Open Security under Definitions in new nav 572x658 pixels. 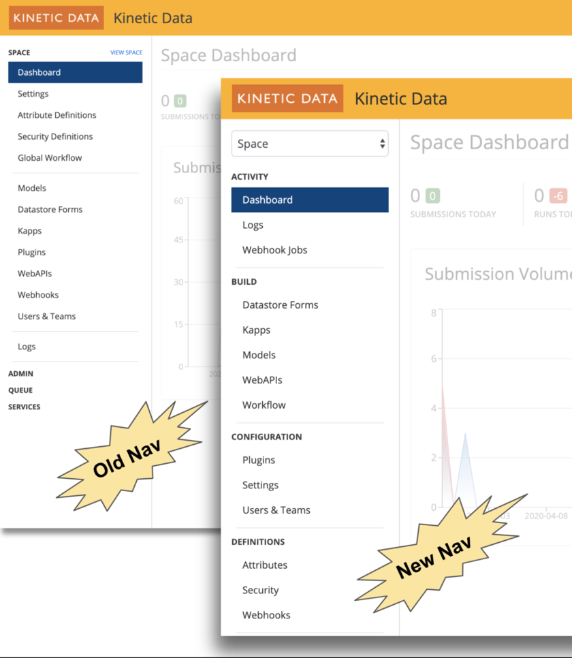pos(260,590)
